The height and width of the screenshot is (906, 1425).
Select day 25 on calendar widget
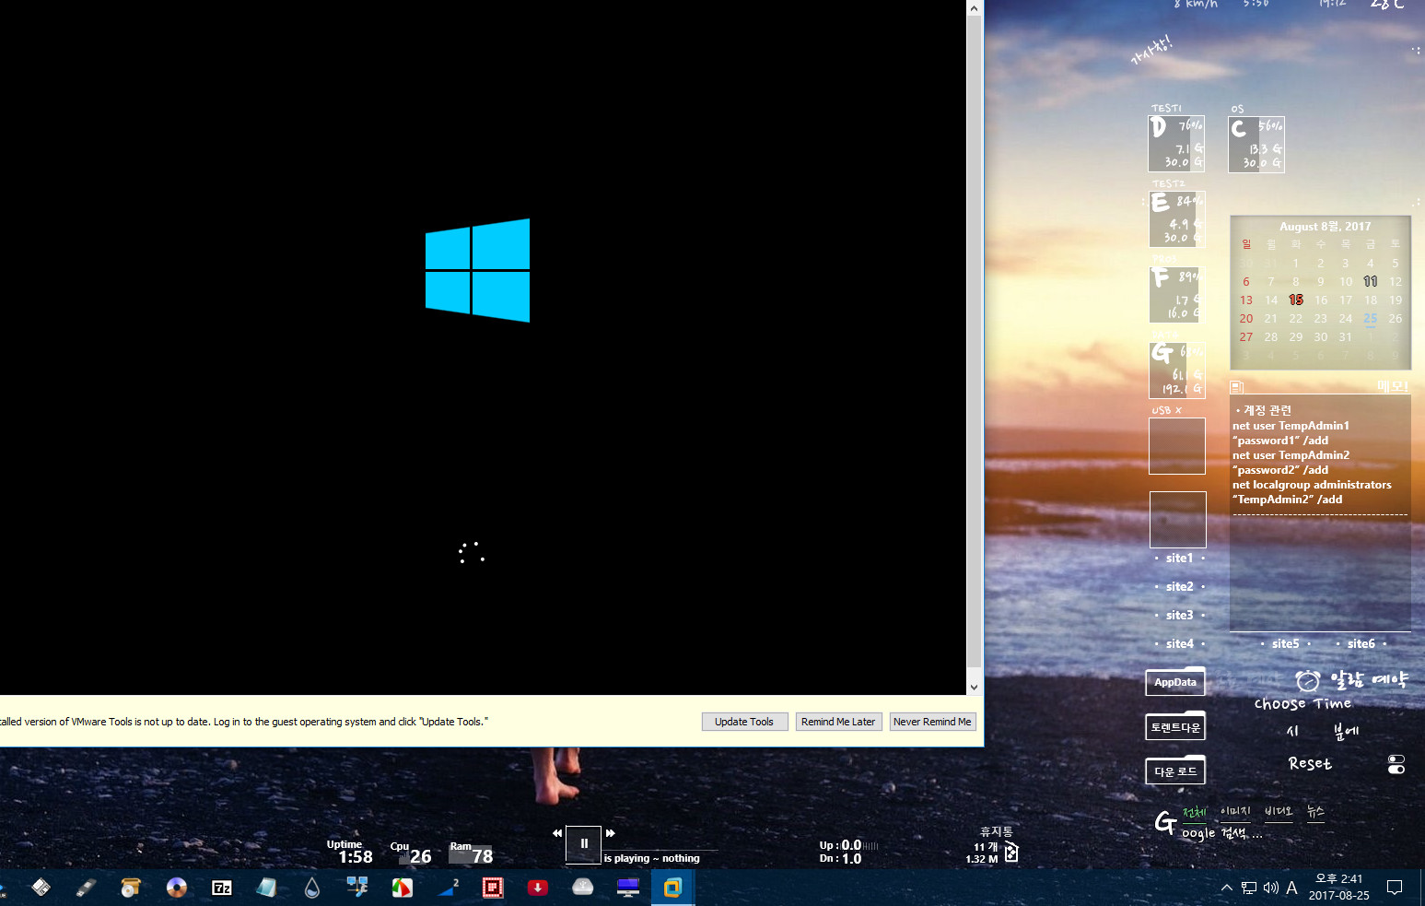pyautogui.click(x=1371, y=318)
